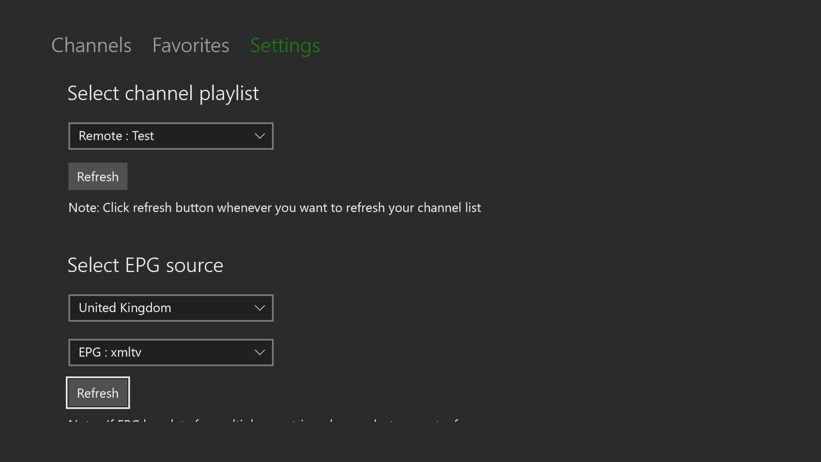Click the 'Select EPG source' heading

(145, 265)
